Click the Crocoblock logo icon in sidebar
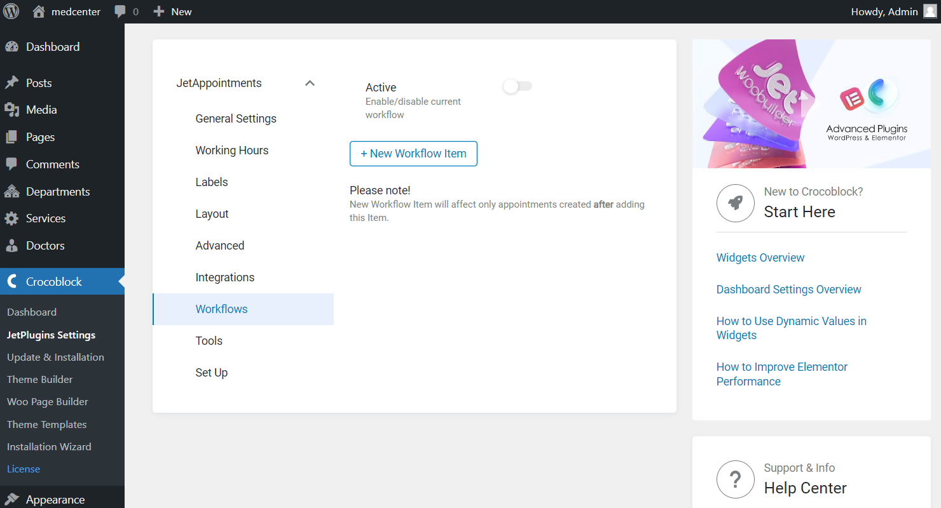Viewport: 941px width, 508px height. pyautogui.click(x=11, y=282)
